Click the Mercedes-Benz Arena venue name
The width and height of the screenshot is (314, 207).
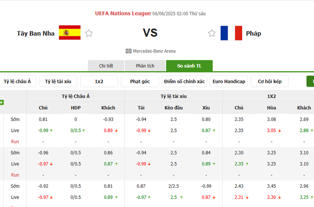pos(154,51)
